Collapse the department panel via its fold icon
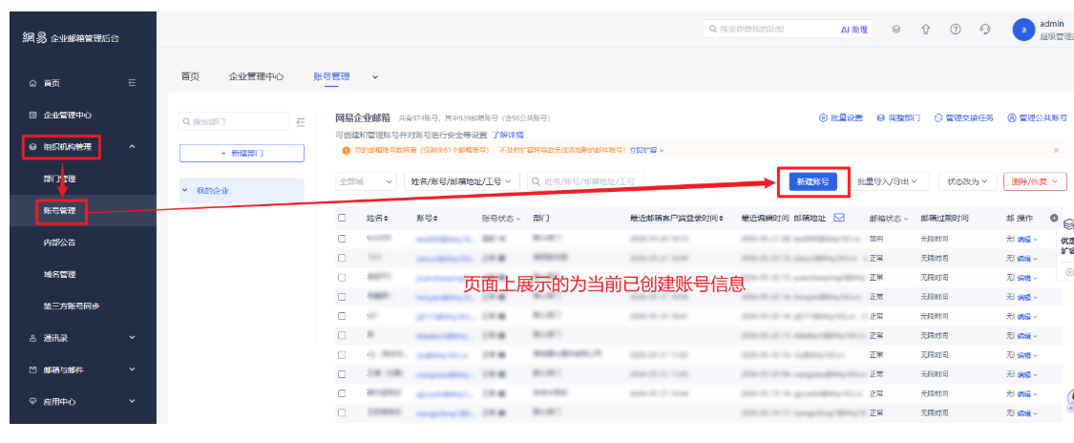 (301, 122)
